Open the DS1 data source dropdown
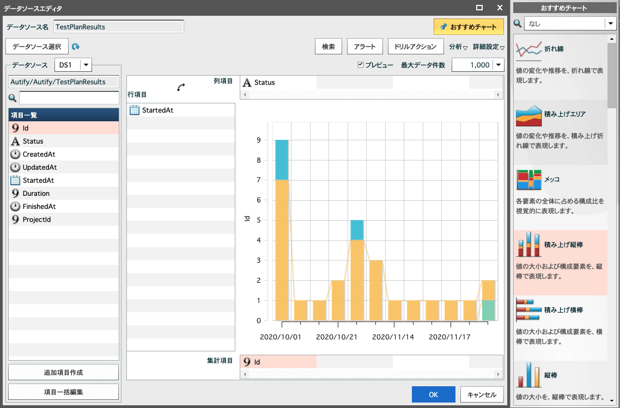 tap(86, 65)
